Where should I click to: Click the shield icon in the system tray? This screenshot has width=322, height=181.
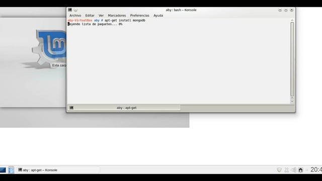click(x=279, y=170)
